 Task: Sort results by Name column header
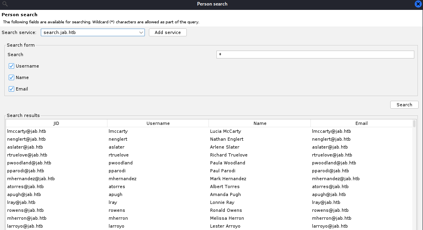point(260,123)
